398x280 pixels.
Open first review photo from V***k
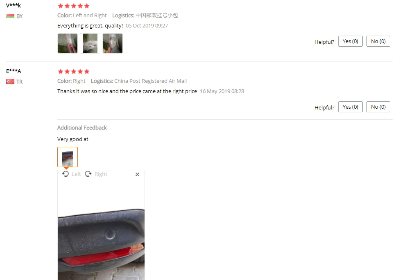click(x=68, y=43)
